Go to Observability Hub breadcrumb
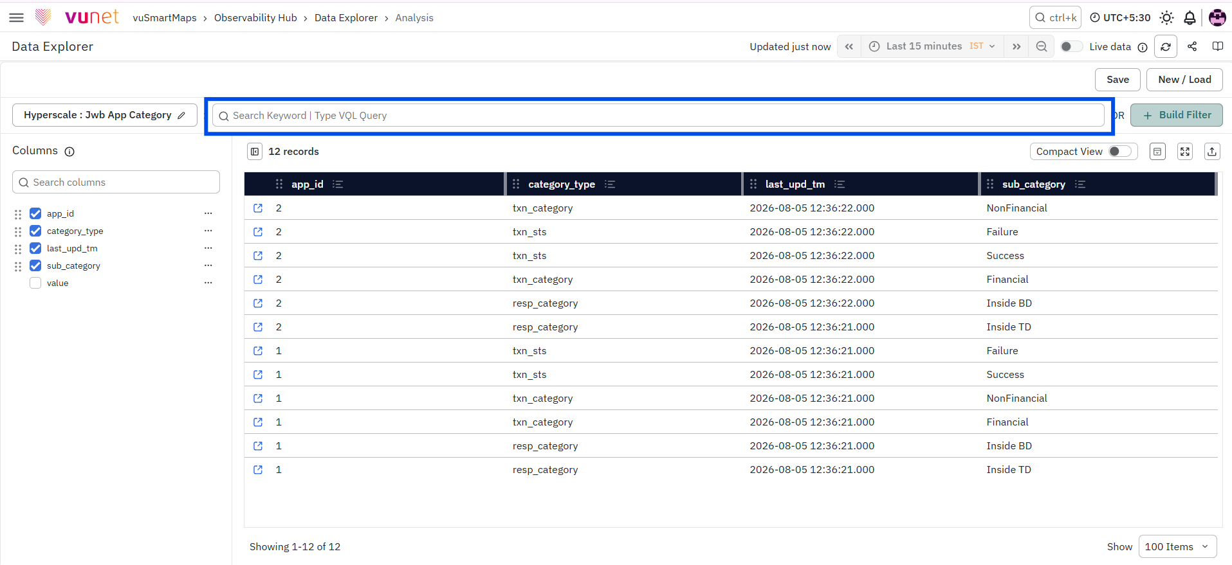1232x565 pixels. [255, 18]
